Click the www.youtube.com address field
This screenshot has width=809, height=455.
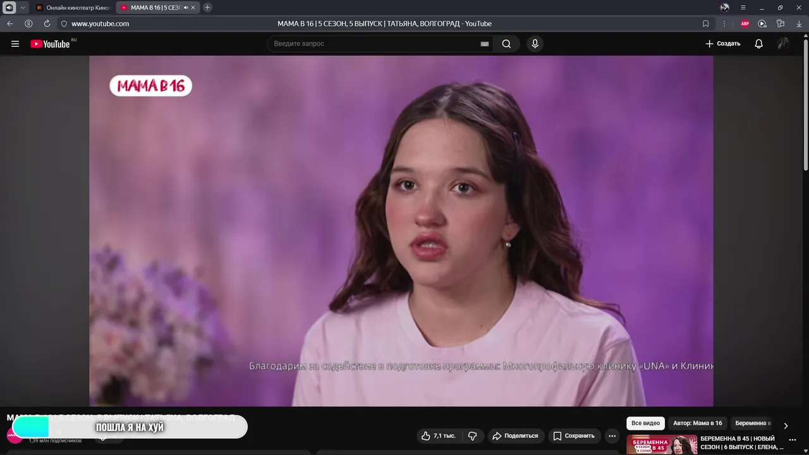click(x=100, y=23)
